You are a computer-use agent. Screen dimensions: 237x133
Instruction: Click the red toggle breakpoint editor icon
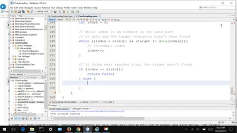pos(109,20)
